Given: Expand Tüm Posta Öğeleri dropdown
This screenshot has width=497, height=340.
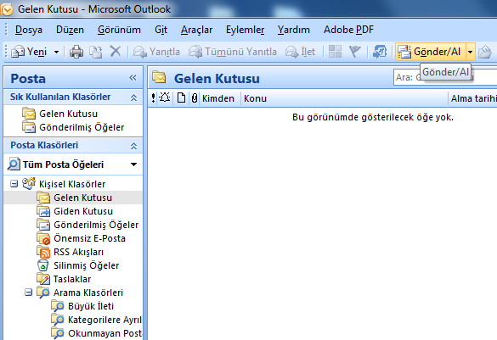Looking at the screenshot, I should 133,164.
